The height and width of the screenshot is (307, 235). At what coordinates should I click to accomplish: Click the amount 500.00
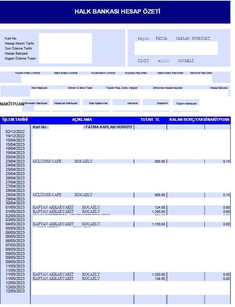point(160,162)
